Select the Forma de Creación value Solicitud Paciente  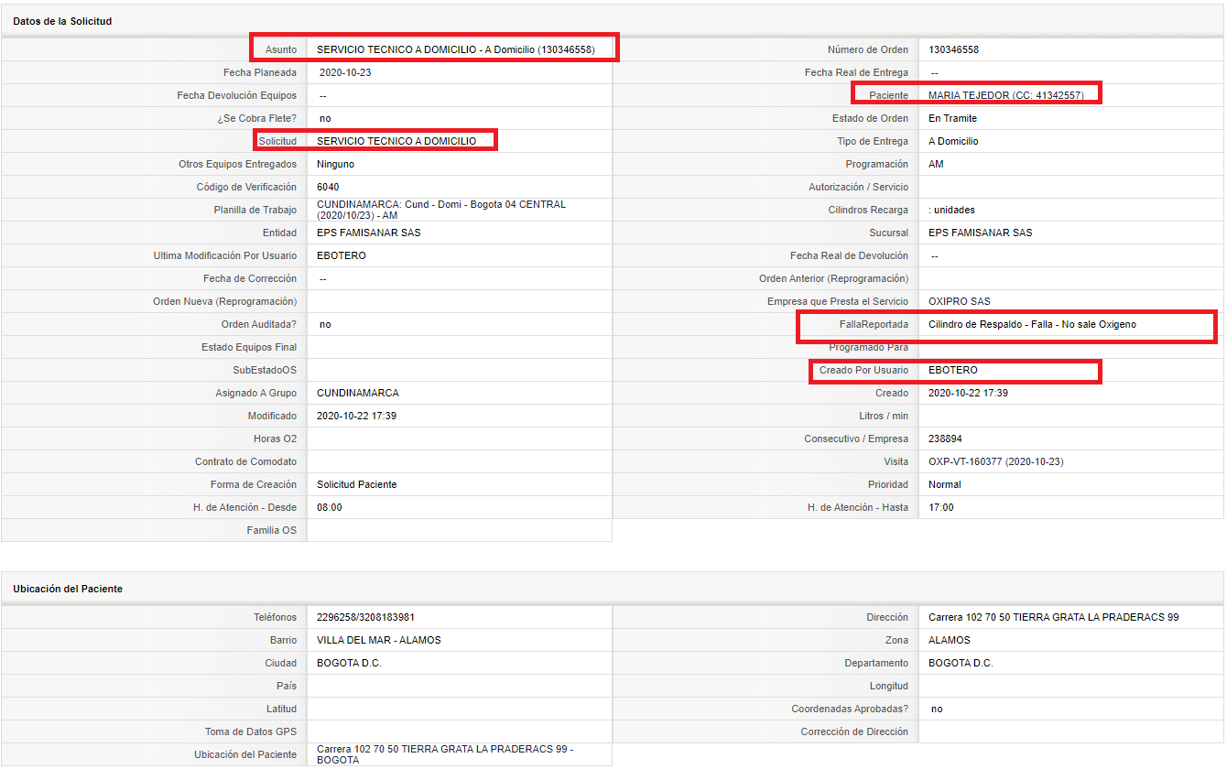pyautogui.click(x=357, y=484)
